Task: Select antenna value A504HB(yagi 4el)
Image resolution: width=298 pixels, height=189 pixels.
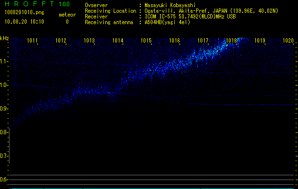Action: [x=167, y=22]
